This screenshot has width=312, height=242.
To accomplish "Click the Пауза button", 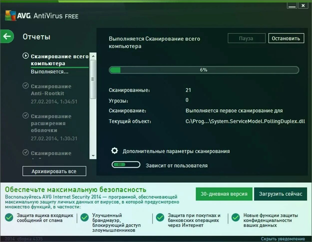I will click(246, 38).
